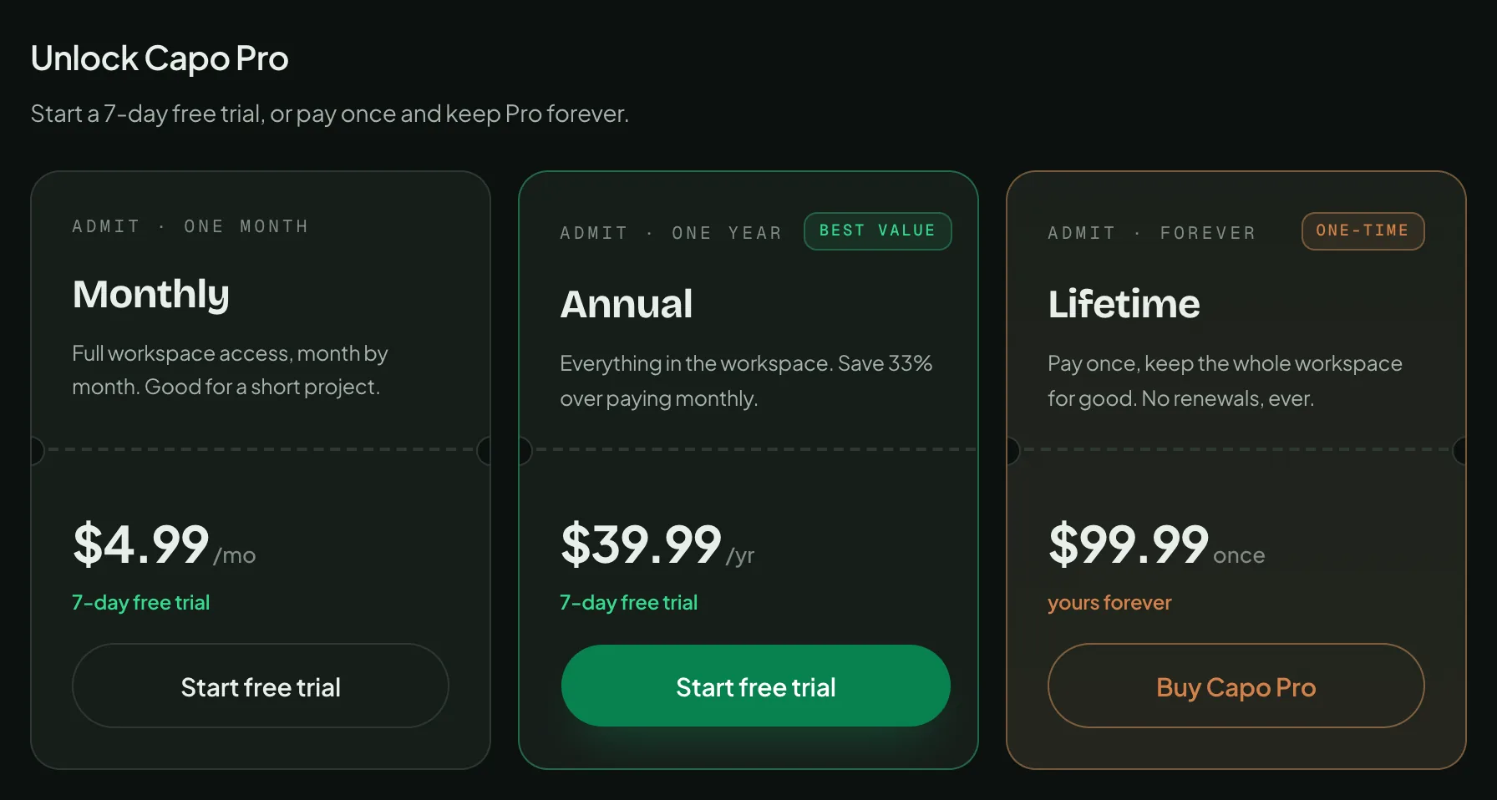Select the Lifetime plan title
1497x800 pixels.
pos(1124,304)
